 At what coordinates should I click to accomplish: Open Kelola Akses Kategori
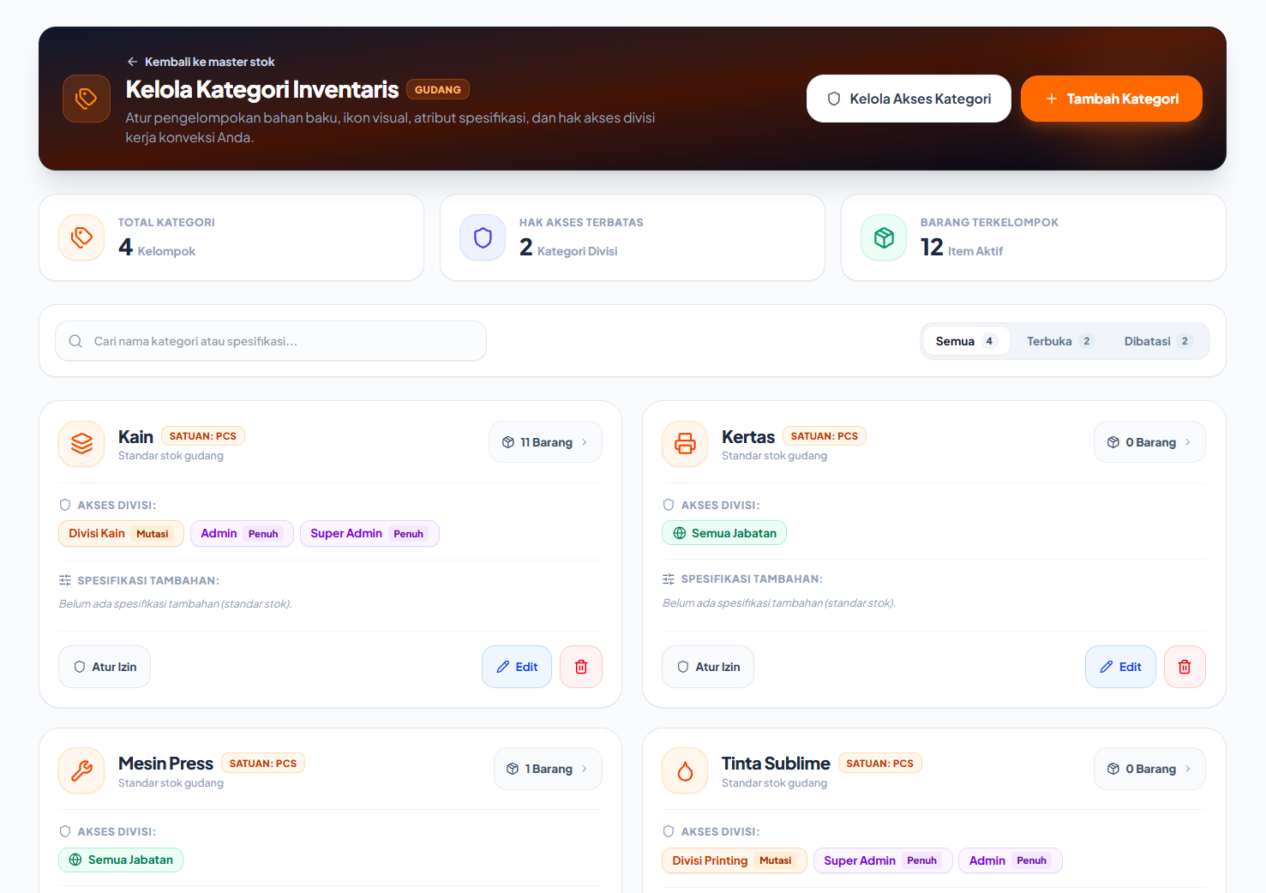coord(909,99)
